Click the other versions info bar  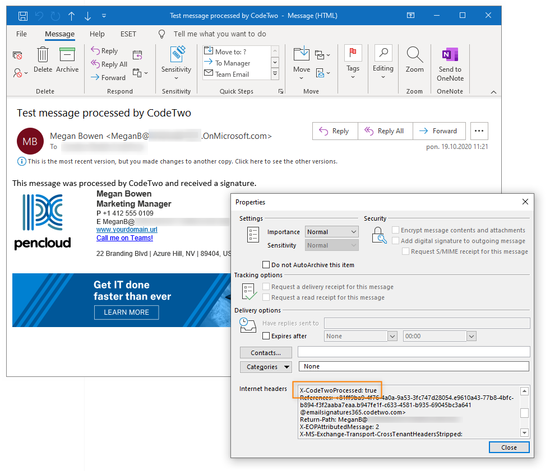tap(178, 161)
